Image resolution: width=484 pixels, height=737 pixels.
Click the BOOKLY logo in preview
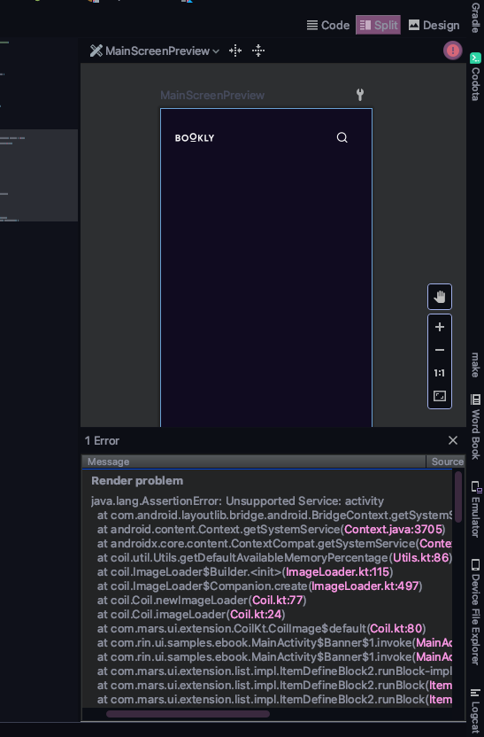(x=195, y=137)
